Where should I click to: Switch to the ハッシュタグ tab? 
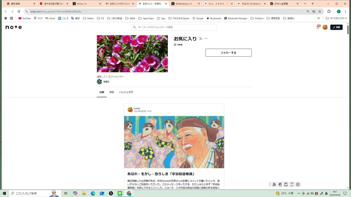tap(126, 92)
